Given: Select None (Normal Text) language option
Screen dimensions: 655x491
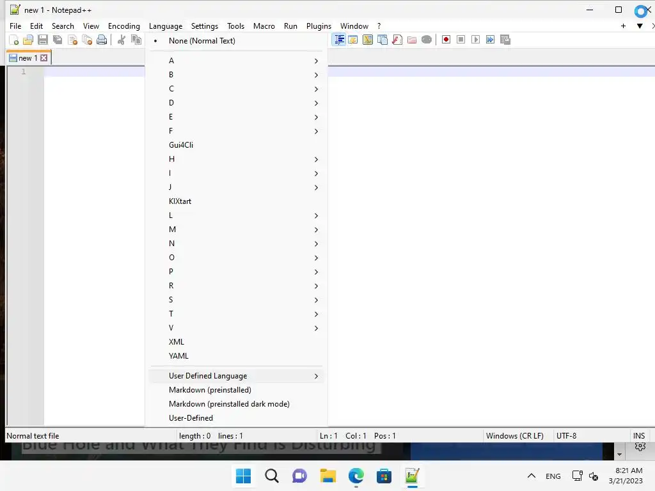Looking at the screenshot, I should pyautogui.click(x=236, y=41).
